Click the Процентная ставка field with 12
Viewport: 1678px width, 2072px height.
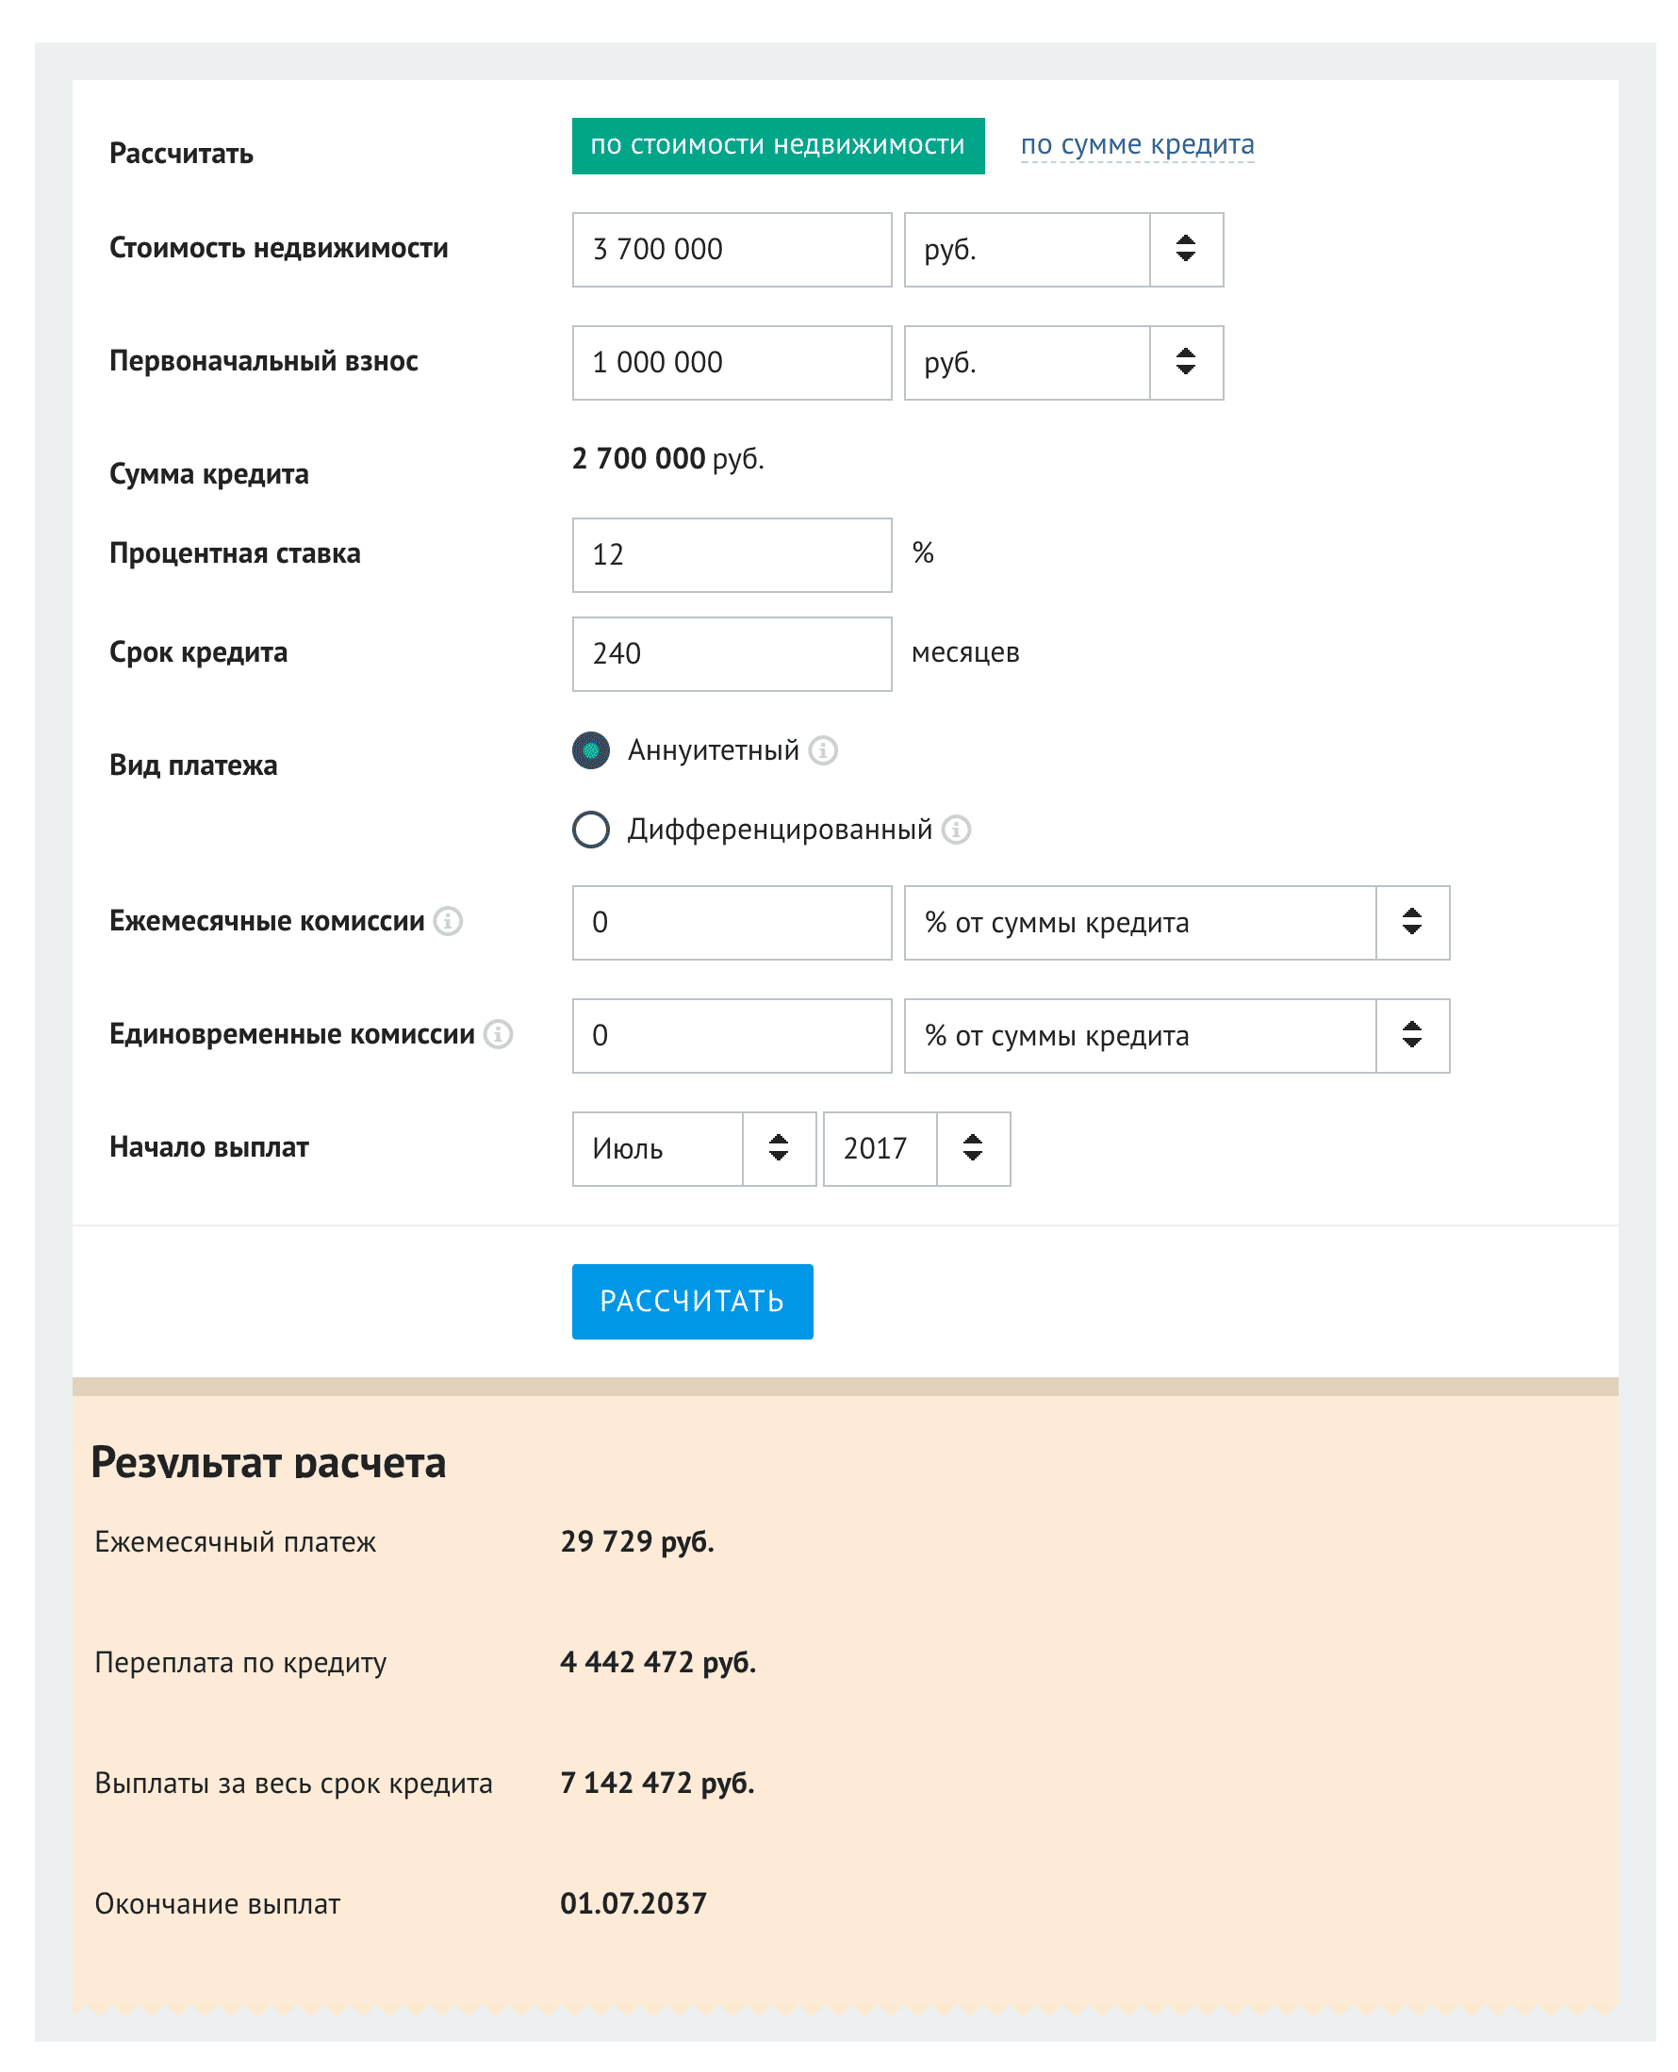732,554
